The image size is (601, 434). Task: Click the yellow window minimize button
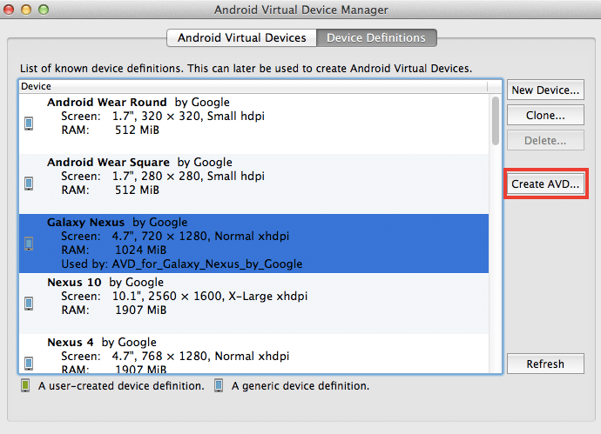click(x=26, y=10)
